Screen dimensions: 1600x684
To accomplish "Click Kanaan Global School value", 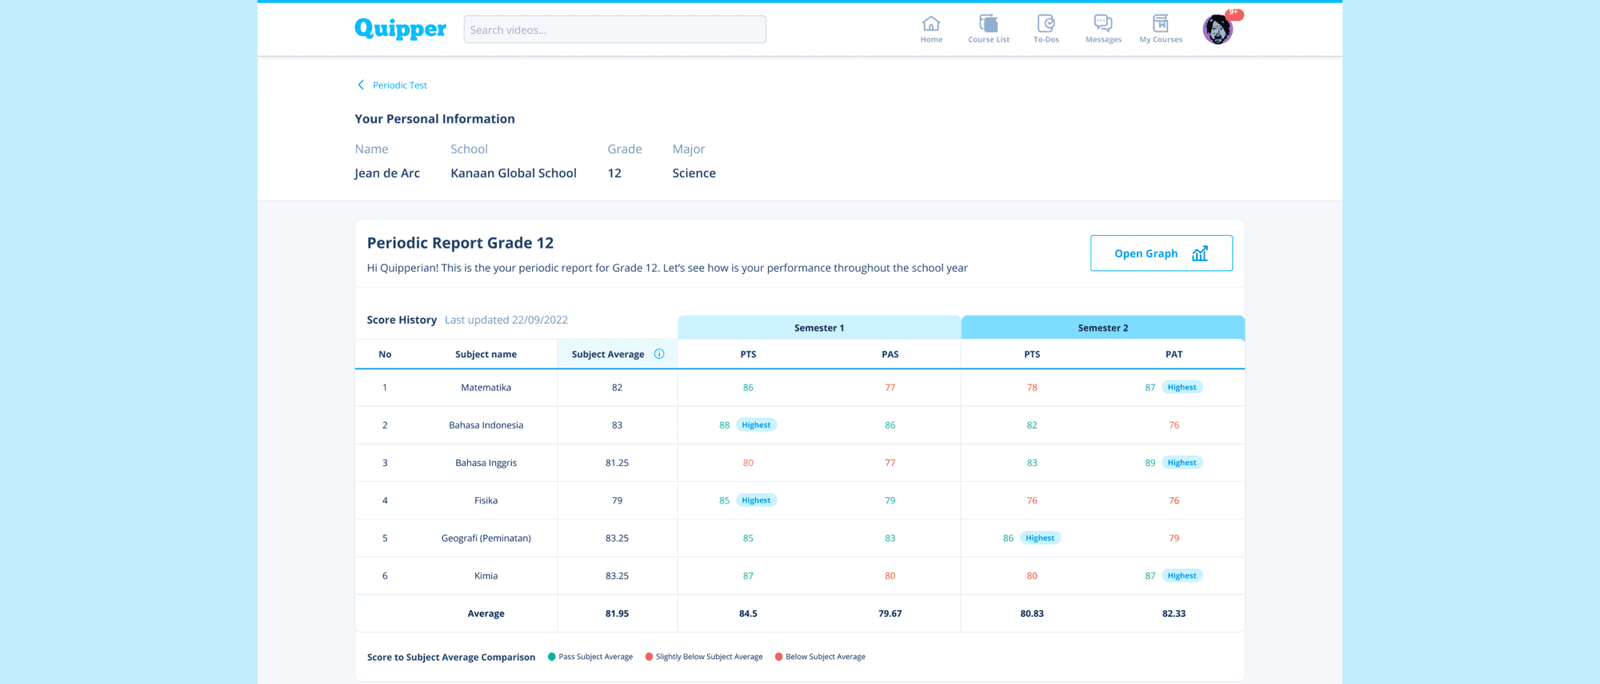I will click(514, 173).
